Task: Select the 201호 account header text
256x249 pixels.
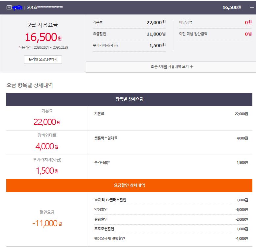Action: [x=45, y=7]
